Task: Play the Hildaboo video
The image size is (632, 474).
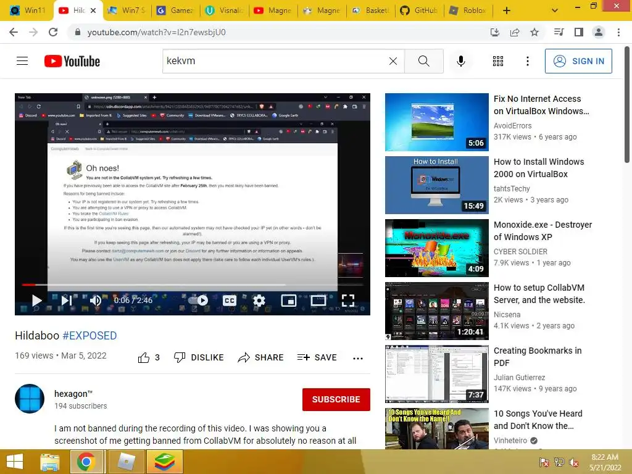Action: click(36, 301)
